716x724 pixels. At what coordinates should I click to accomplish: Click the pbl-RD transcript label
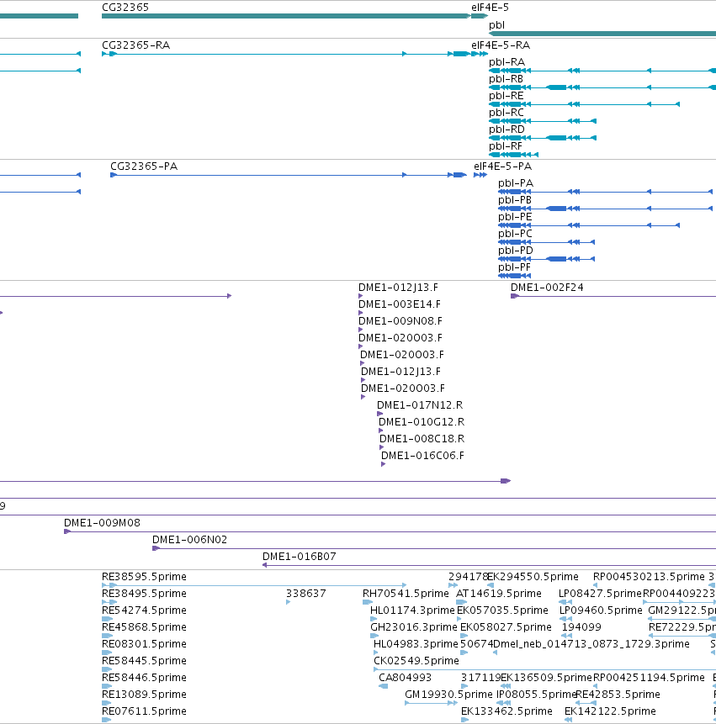point(507,129)
